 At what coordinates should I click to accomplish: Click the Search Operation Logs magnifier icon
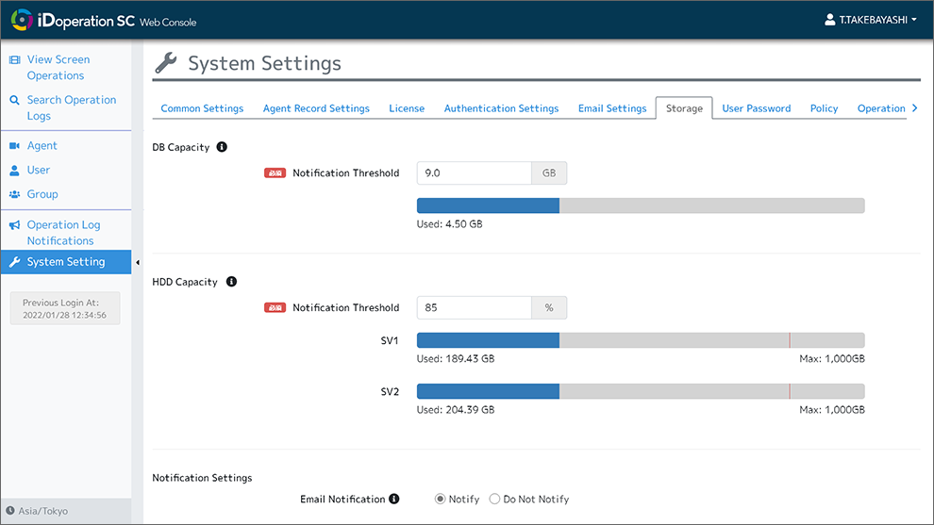click(15, 100)
